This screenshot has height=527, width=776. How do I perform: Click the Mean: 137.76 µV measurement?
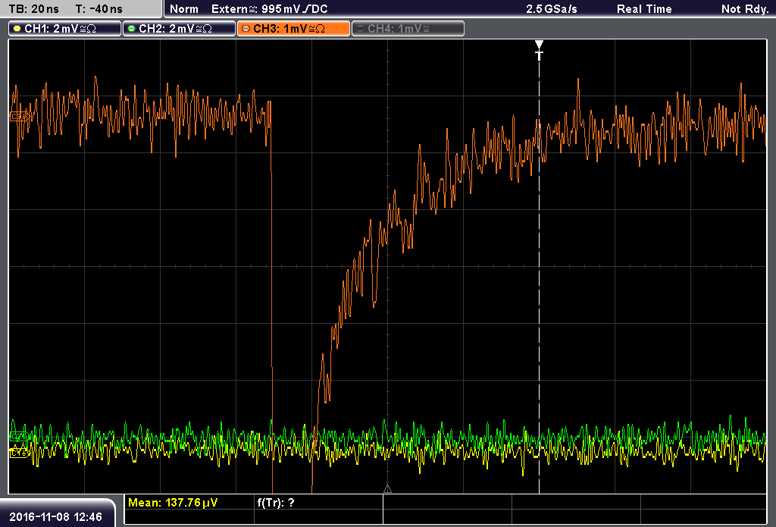tap(173, 503)
